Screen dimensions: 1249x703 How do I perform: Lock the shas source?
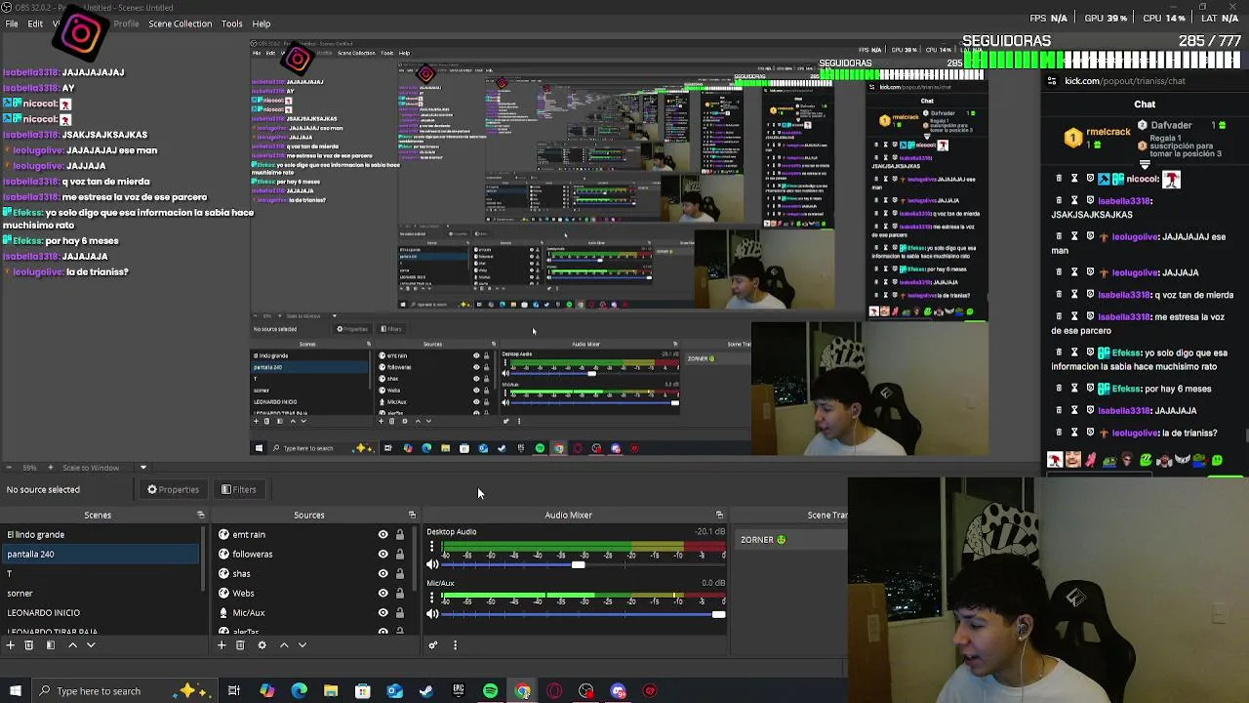pyautogui.click(x=399, y=573)
